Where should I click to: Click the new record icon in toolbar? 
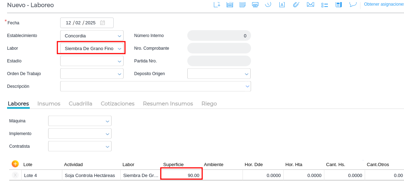click(x=217, y=5)
